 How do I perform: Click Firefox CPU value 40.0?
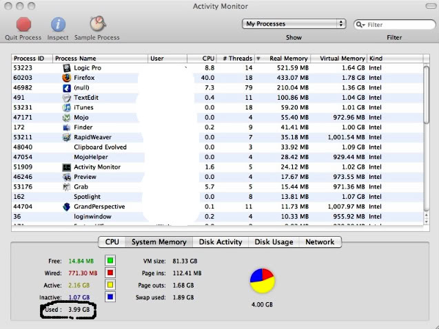207,78
